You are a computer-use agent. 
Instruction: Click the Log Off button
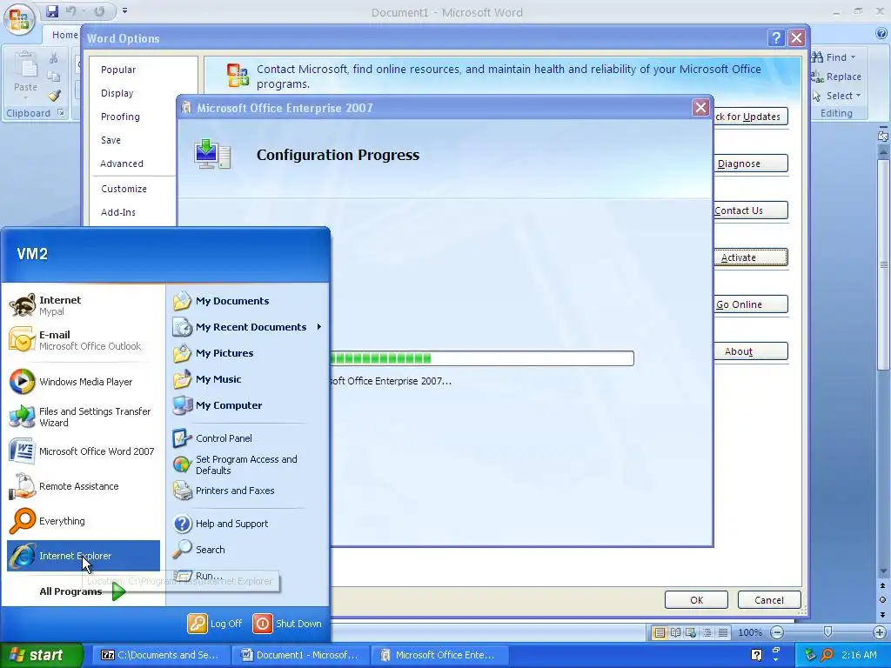coord(216,623)
